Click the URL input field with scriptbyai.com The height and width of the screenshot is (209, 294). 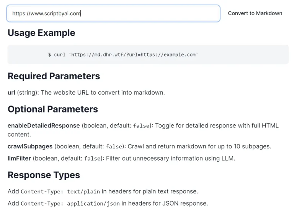(x=113, y=13)
